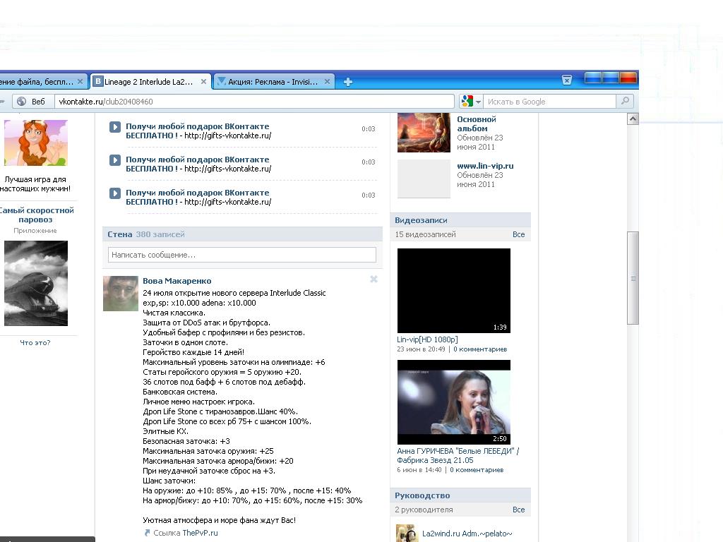Open Анна ГУРИЧЕВА Белые ЛЕБЕДИ title link
Screen dimensions: 723x542
[458, 455]
